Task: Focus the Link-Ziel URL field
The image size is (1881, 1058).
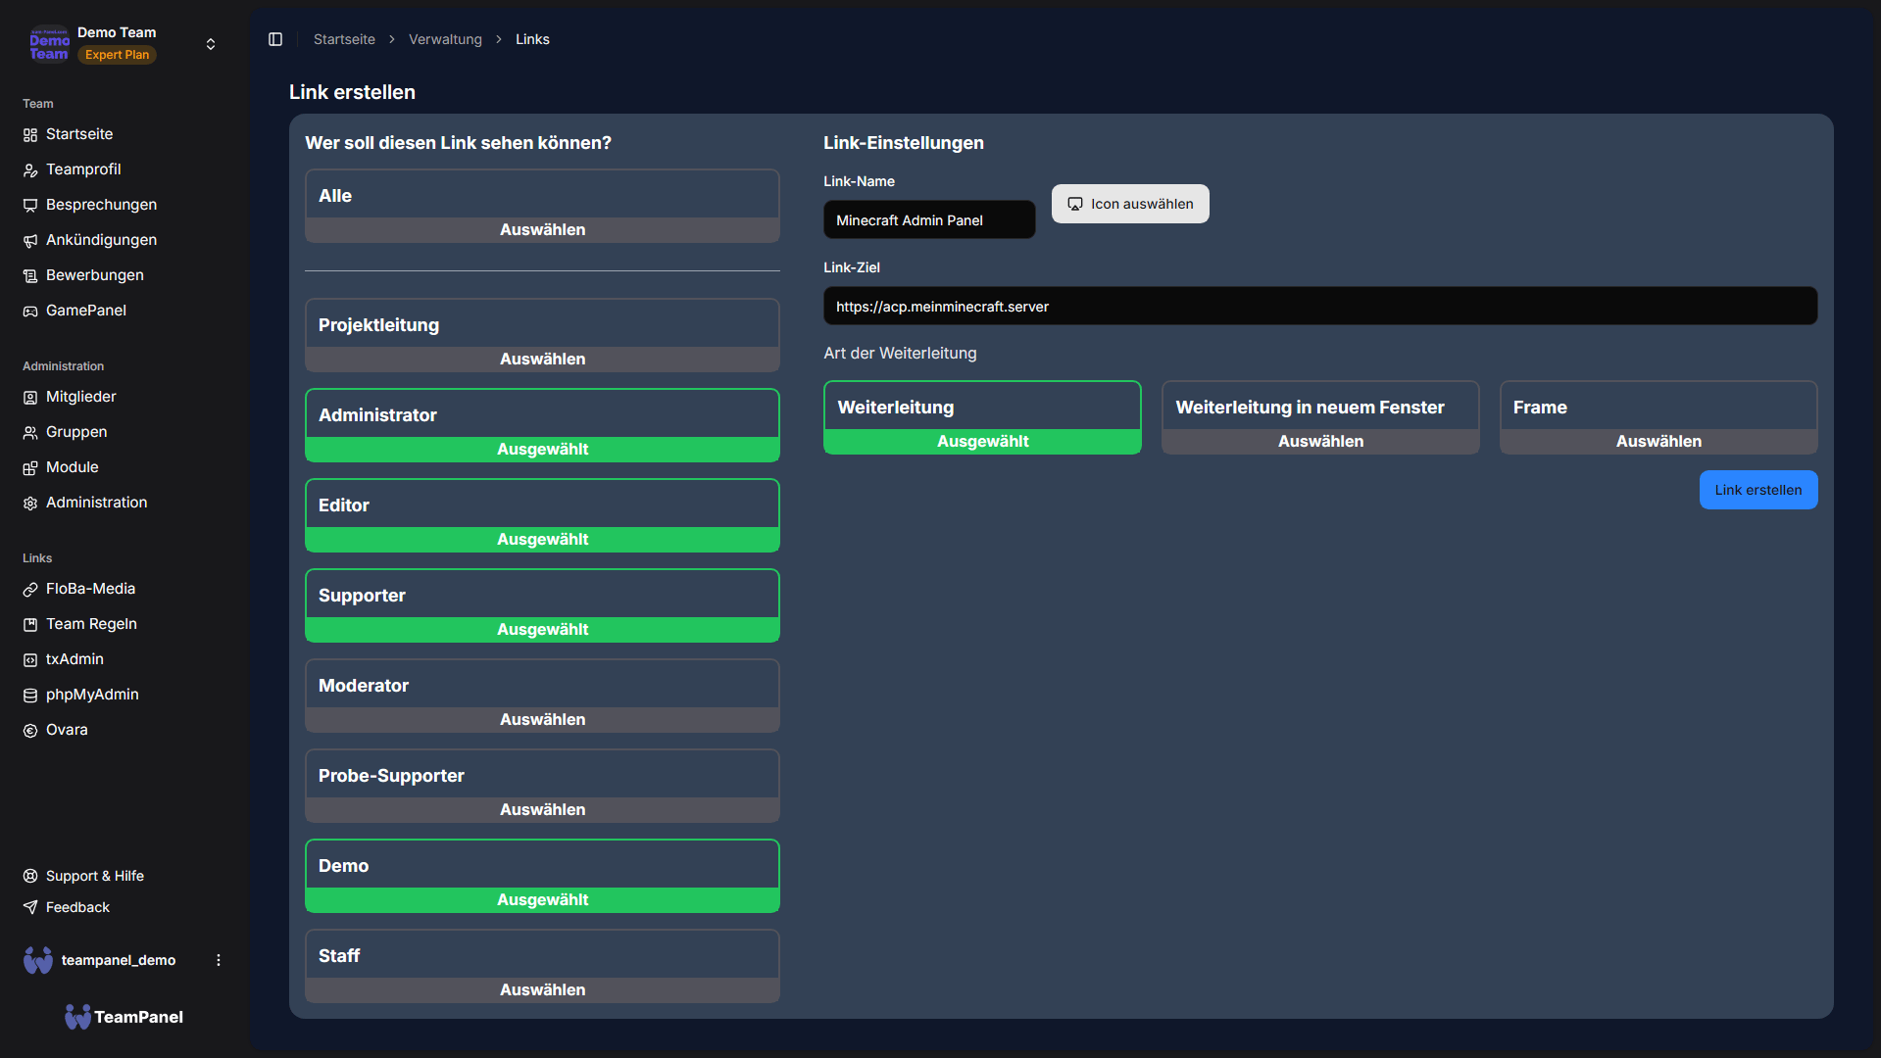Action: (x=1320, y=307)
